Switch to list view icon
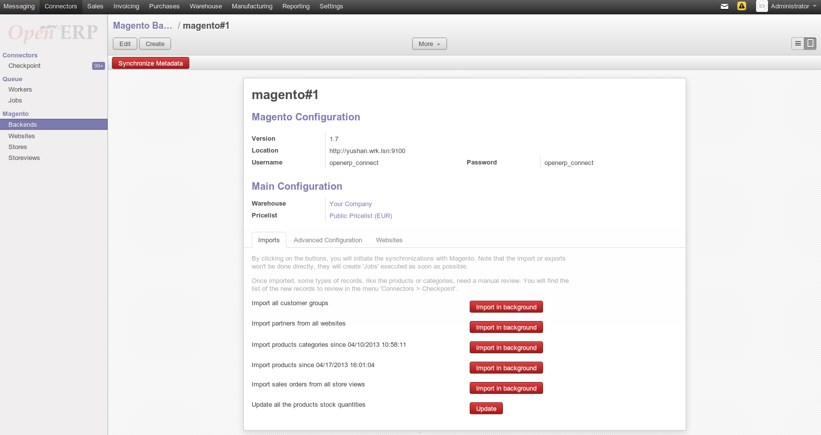 click(x=798, y=44)
